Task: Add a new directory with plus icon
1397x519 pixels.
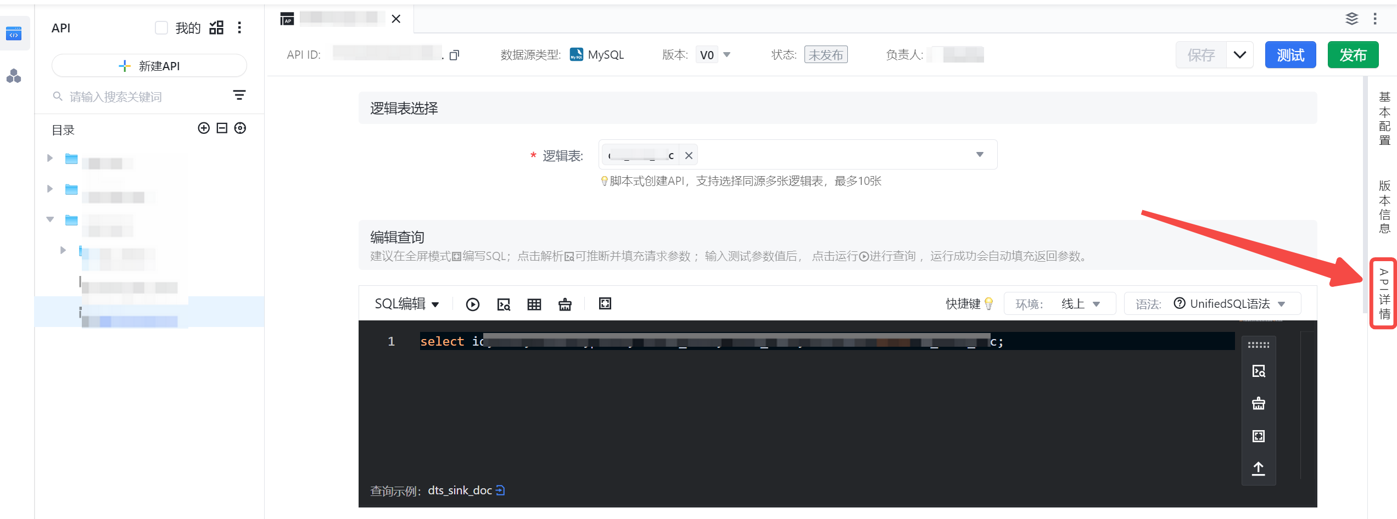Action: click(204, 128)
